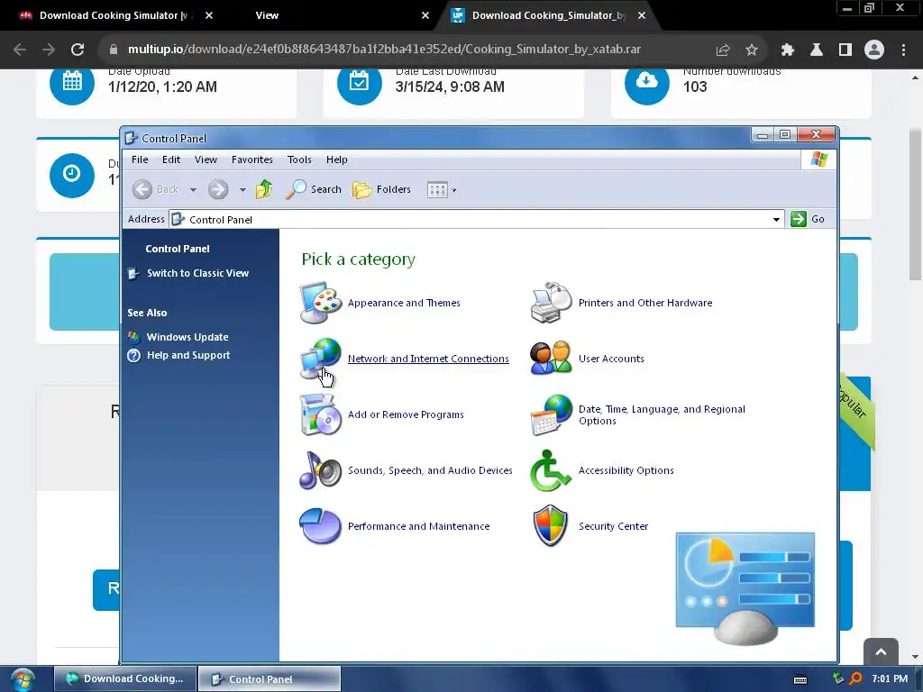
Task: Switch to the View browser tab
Action: click(x=330, y=15)
